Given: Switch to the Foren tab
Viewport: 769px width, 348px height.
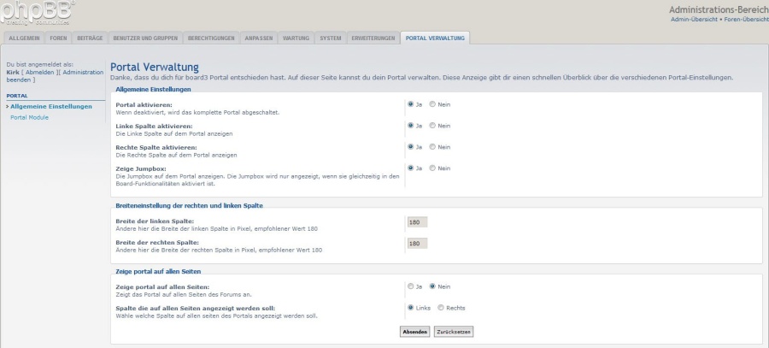Looking at the screenshot, I should (x=58, y=38).
